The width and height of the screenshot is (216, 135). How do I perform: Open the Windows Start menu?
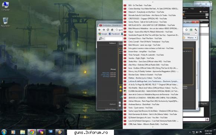4,132
